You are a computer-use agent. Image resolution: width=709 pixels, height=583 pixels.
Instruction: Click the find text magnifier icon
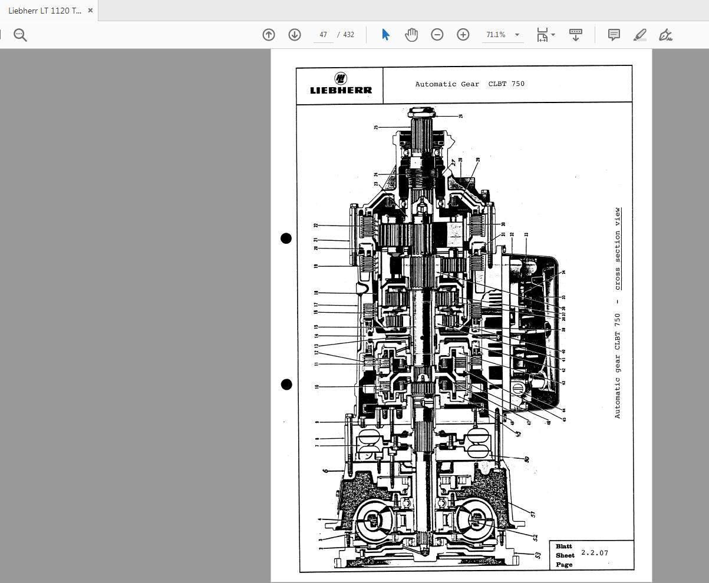pos(20,35)
